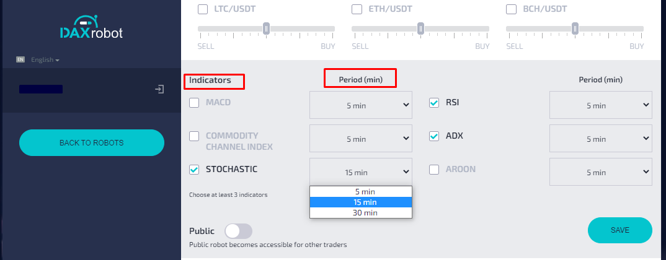Uncheck the ADX indicator
666x260 pixels.
pos(433,136)
